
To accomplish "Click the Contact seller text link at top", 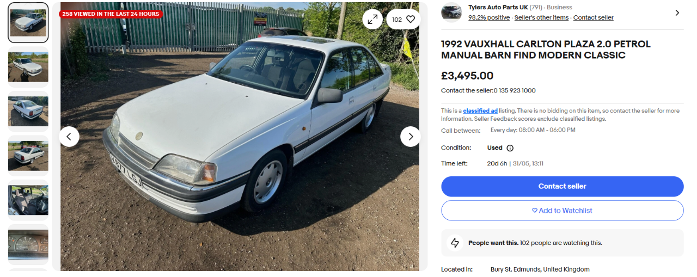I will 593,17.
